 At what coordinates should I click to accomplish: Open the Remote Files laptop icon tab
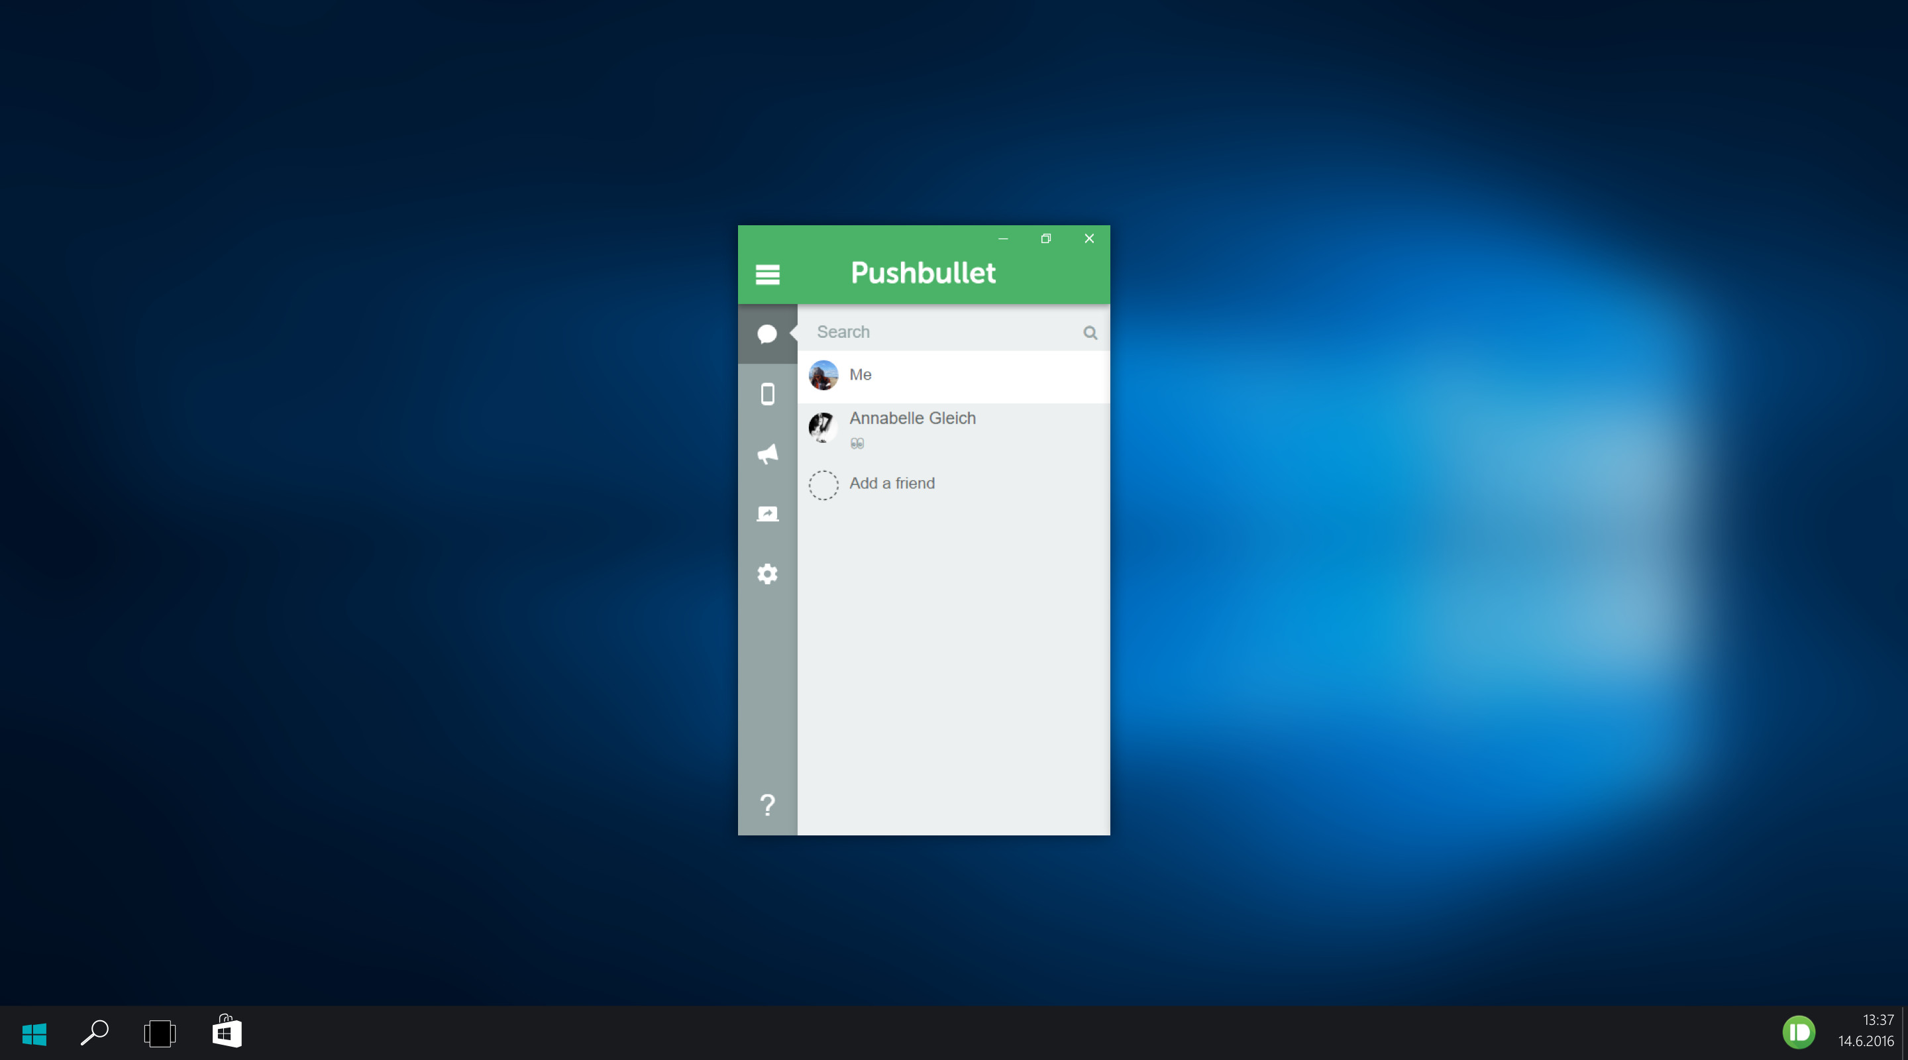tap(767, 513)
